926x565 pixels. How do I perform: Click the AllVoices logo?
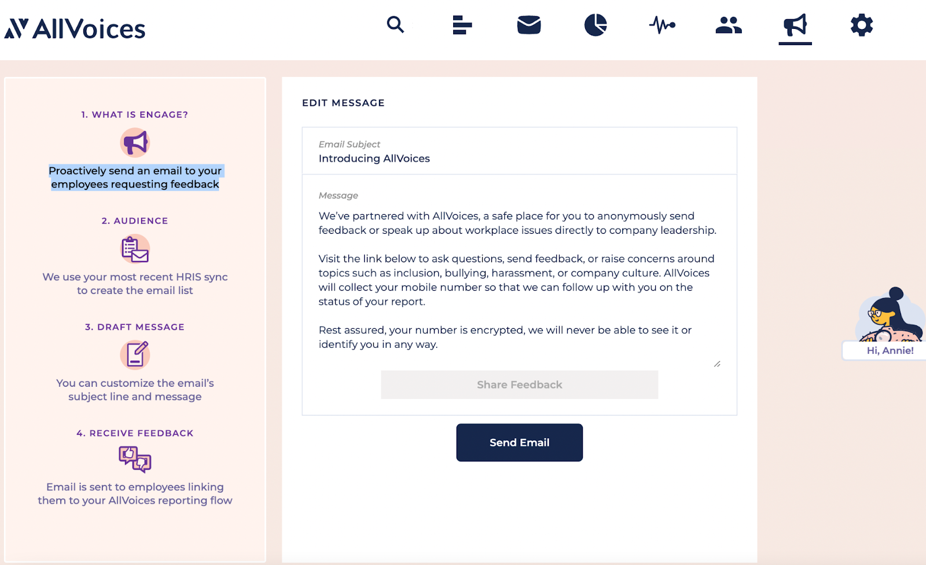coord(75,28)
